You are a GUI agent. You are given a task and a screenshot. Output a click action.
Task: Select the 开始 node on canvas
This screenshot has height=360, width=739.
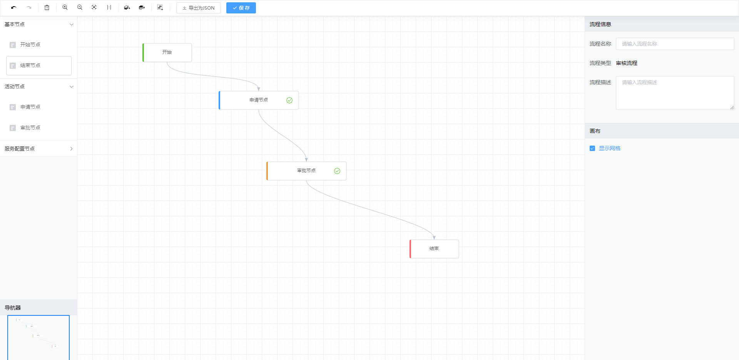pyautogui.click(x=167, y=53)
